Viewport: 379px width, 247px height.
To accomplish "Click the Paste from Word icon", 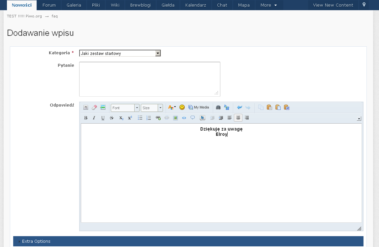I will point(287,108).
